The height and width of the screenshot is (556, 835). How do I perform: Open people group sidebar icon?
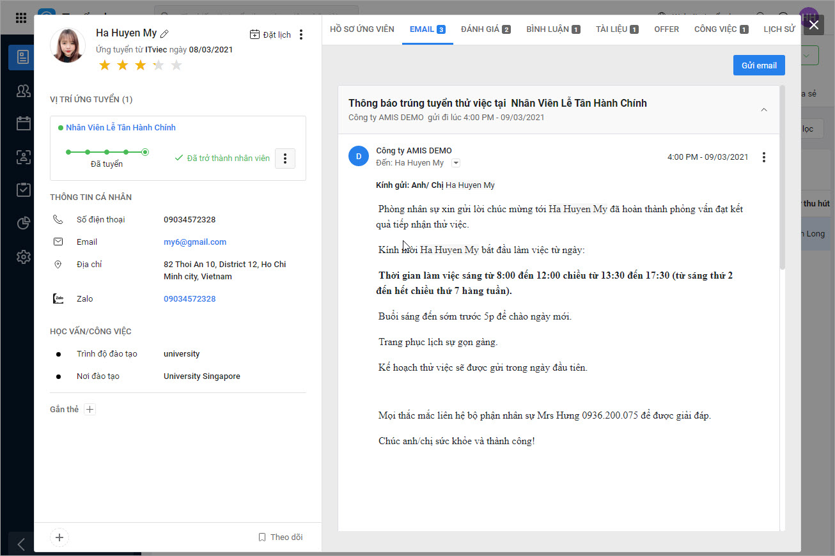point(23,91)
